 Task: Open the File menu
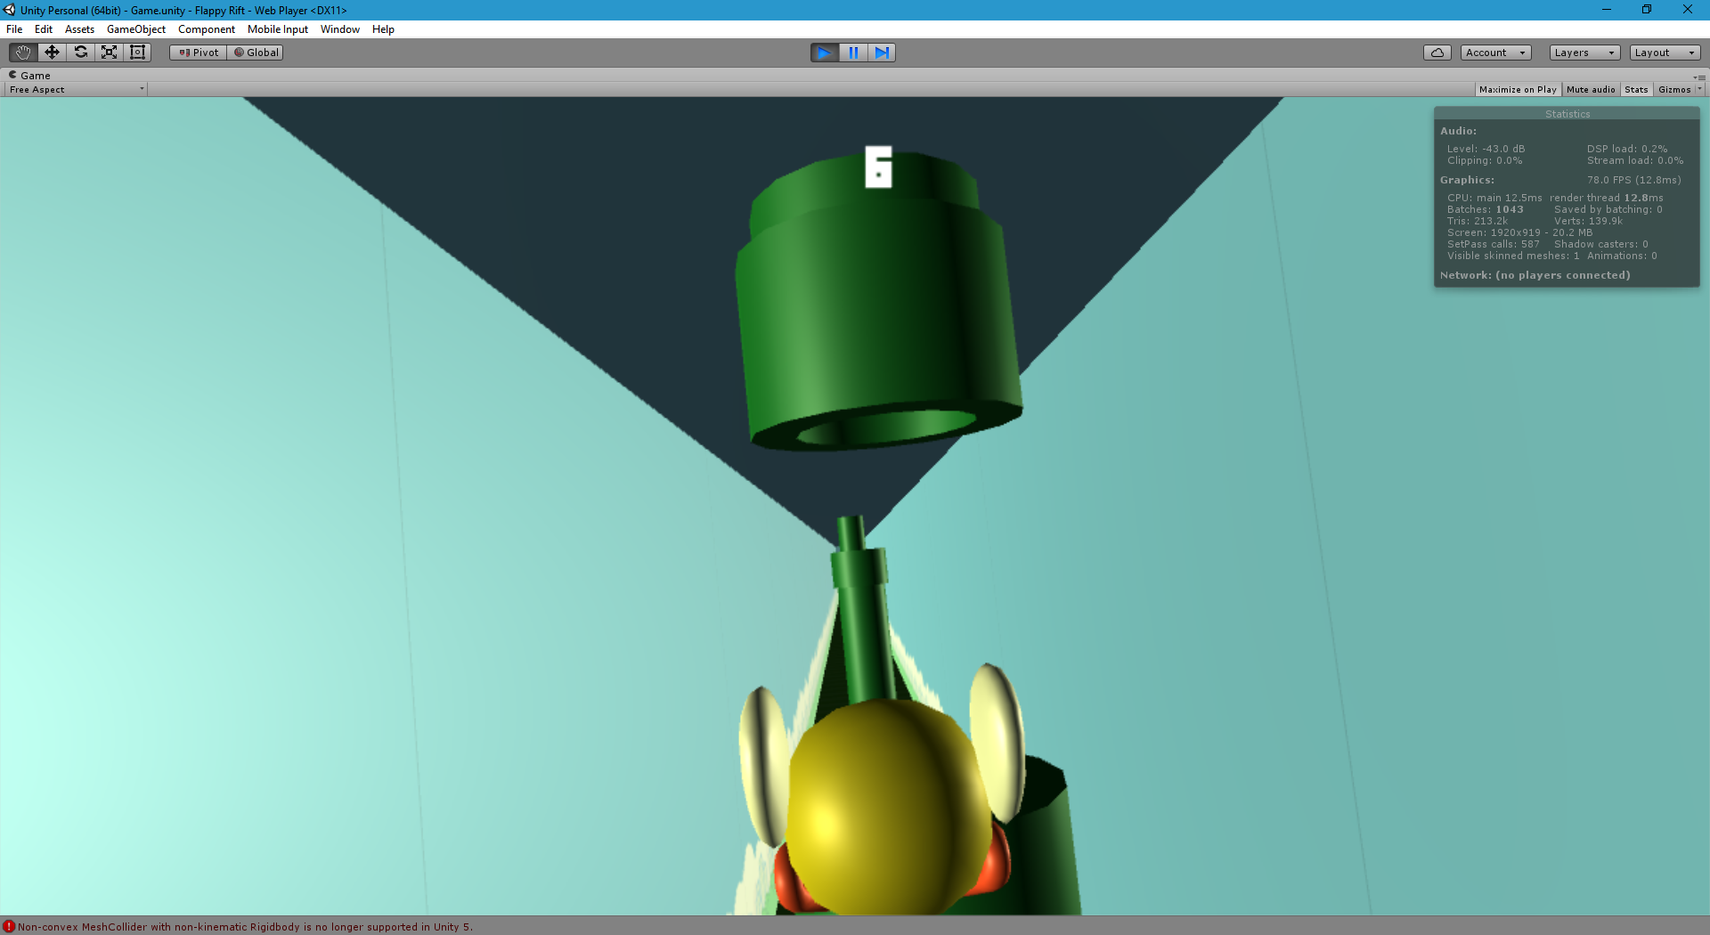pyautogui.click(x=14, y=29)
